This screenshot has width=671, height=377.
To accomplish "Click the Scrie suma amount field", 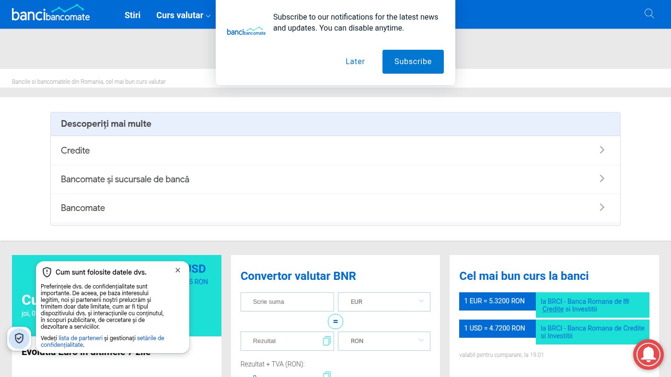I will (x=287, y=302).
